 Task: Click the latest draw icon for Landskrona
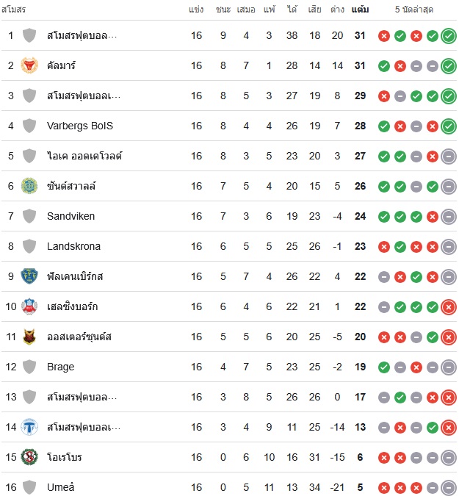[x=449, y=247]
